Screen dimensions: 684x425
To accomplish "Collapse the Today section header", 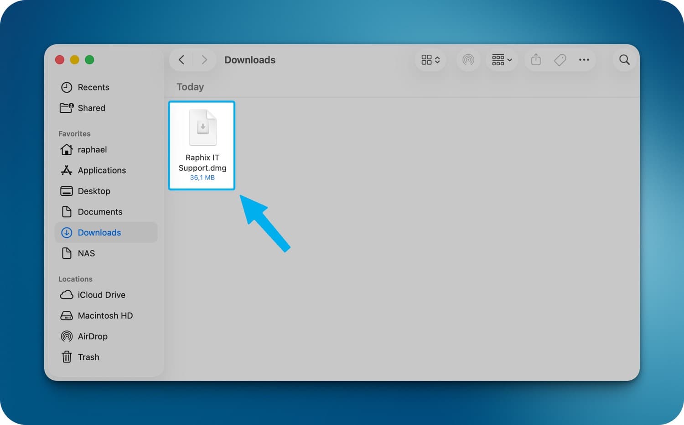I will tap(190, 87).
